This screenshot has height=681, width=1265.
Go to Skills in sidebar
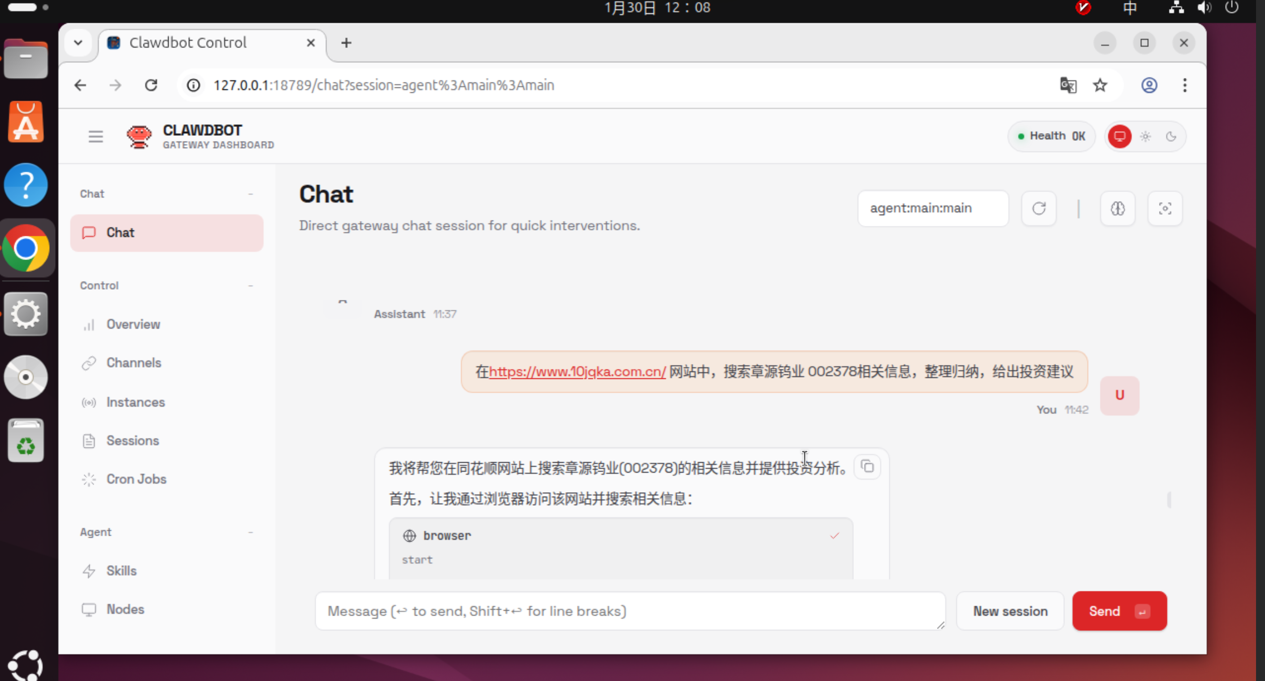121,571
